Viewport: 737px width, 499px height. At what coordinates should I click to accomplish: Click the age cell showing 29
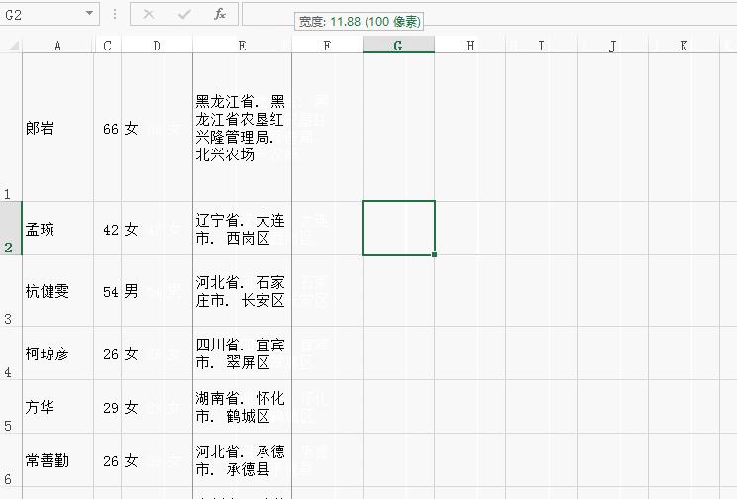pyautogui.click(x=108, y=407)
